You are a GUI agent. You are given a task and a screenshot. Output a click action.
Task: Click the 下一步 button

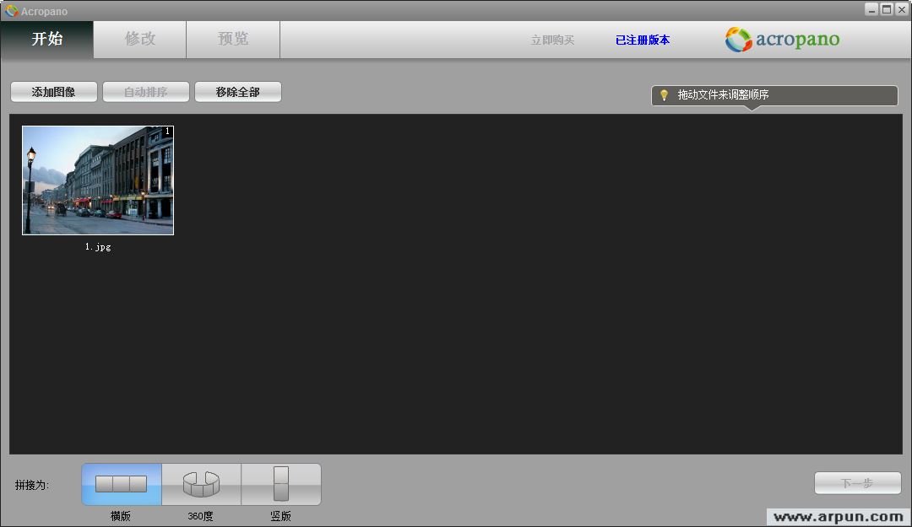point(857,482)
